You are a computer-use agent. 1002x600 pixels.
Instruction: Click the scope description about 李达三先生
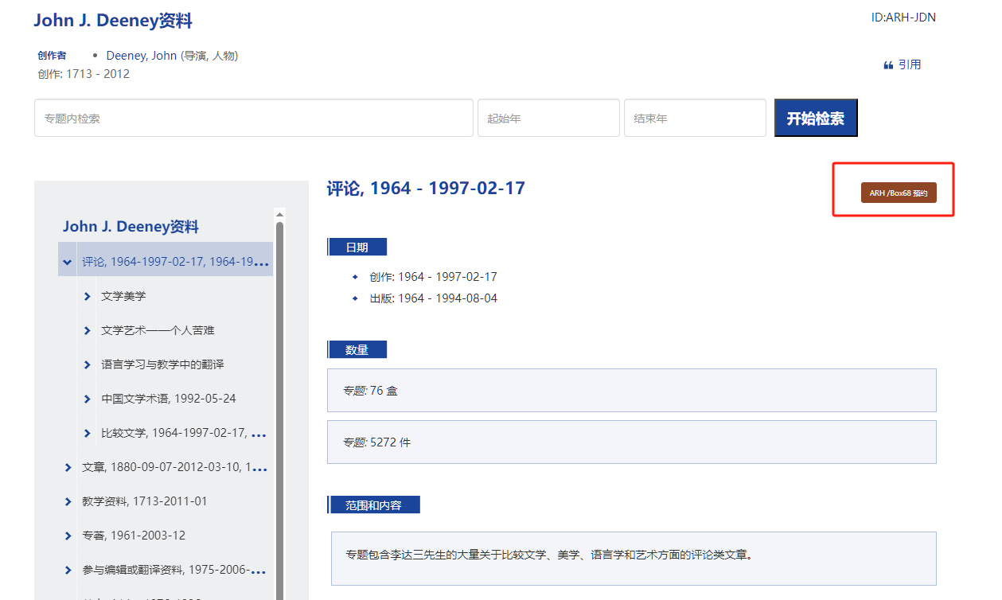549,554
